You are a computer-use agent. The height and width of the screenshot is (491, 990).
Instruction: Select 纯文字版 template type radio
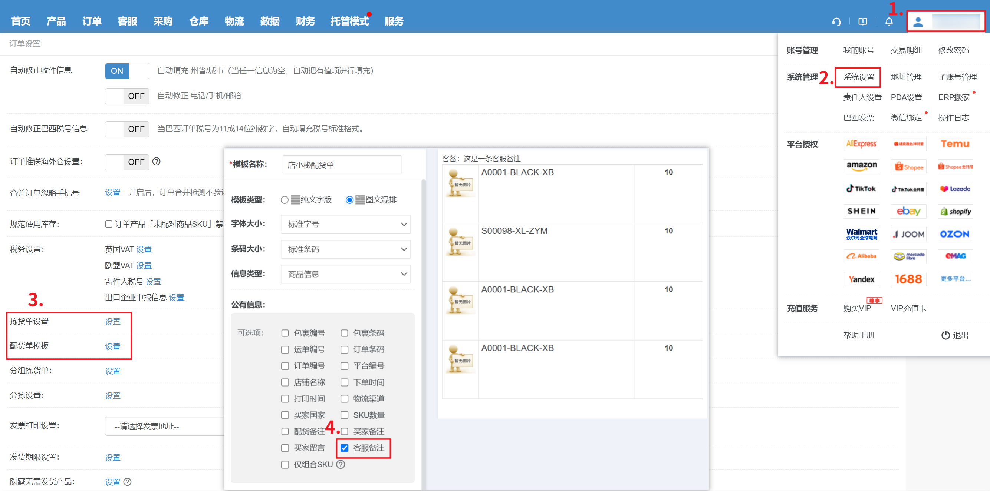tap(284, 200)
